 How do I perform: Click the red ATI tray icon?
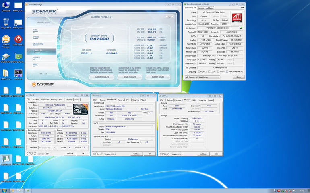(279, 191)
